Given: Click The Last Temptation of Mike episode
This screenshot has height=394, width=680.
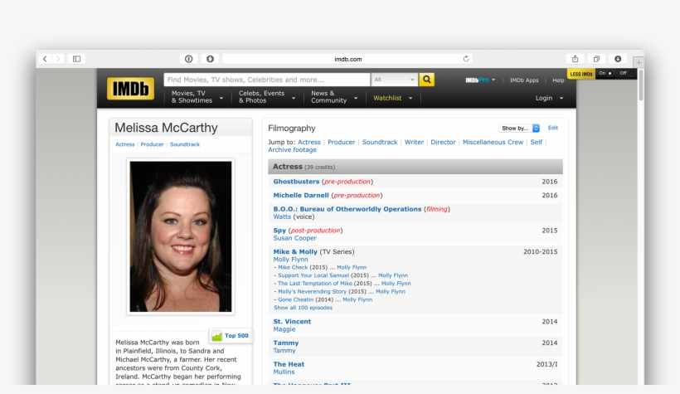Looking at the screenshot, I should click(315, 284).
